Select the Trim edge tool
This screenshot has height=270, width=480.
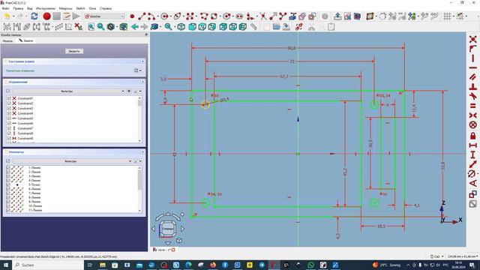[263, 16]
